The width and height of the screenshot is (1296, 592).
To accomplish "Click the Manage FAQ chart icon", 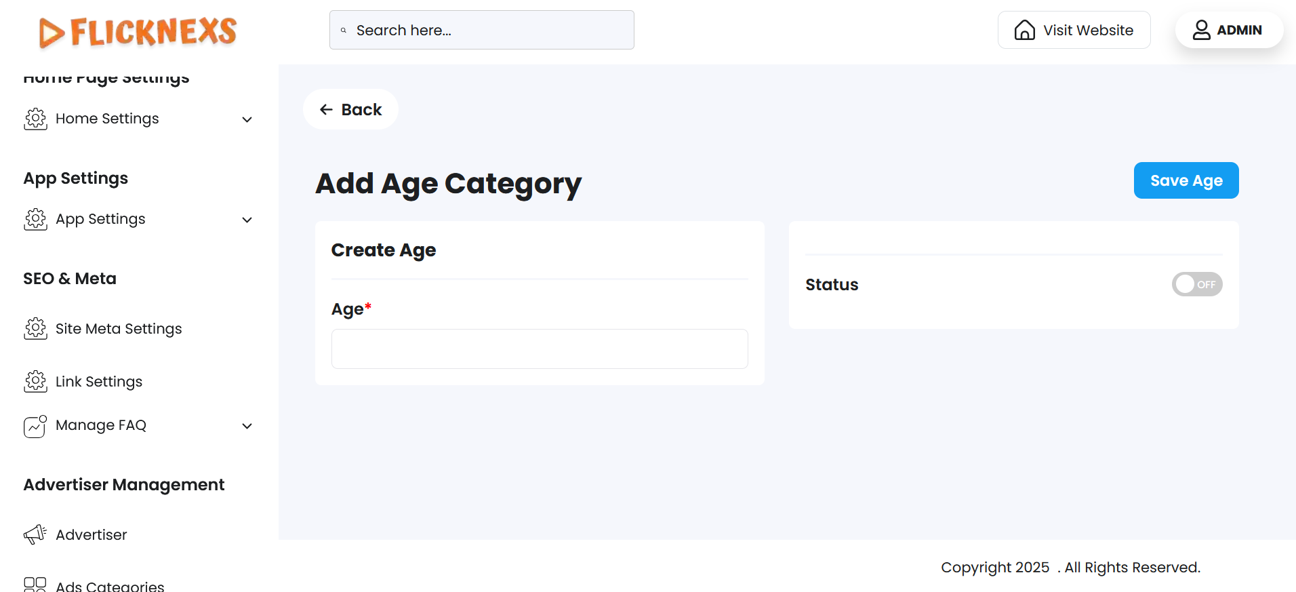I will (x=35, y=426).
